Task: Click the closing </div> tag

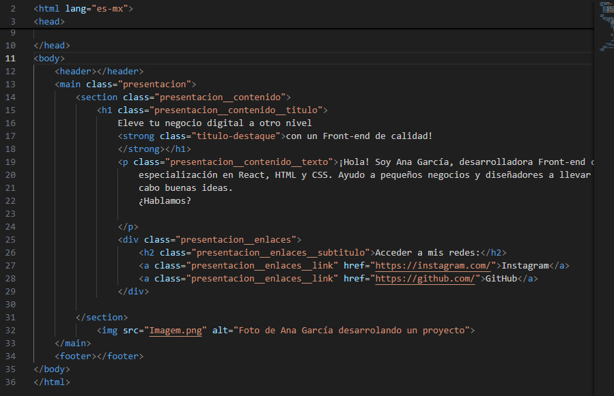Action: point(134,291)
